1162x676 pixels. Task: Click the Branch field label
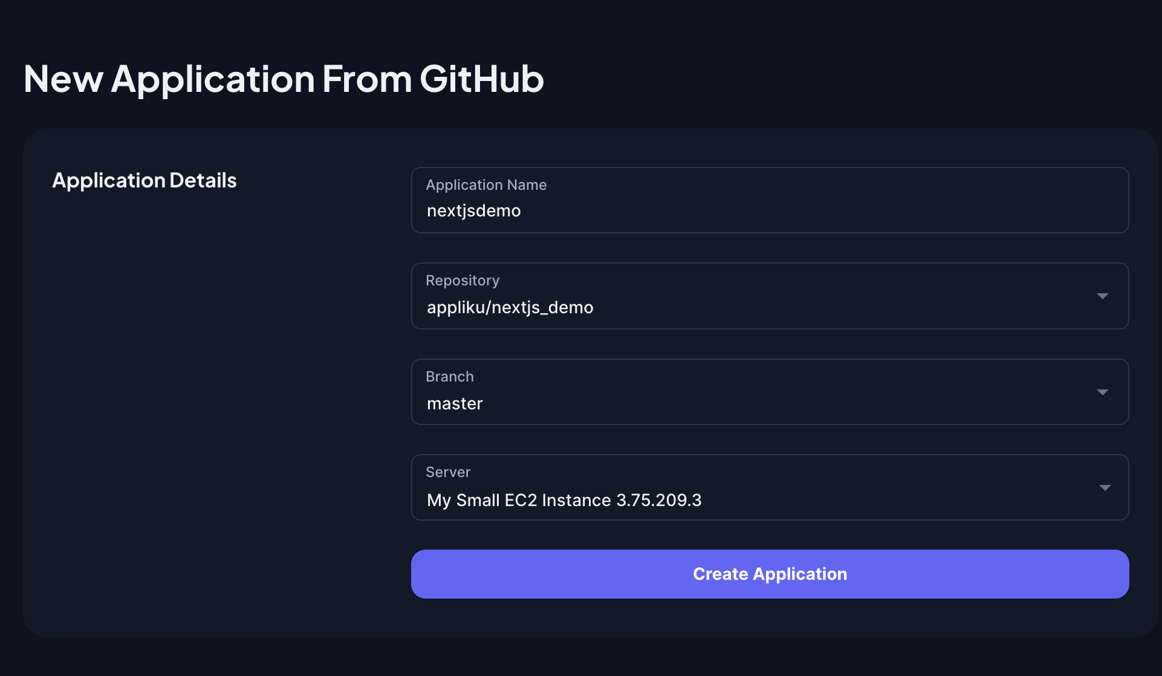coord(450,377)
